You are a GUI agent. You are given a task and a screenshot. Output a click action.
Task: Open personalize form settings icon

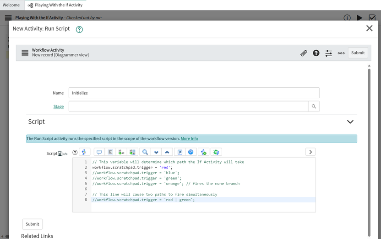coord(328,53)
